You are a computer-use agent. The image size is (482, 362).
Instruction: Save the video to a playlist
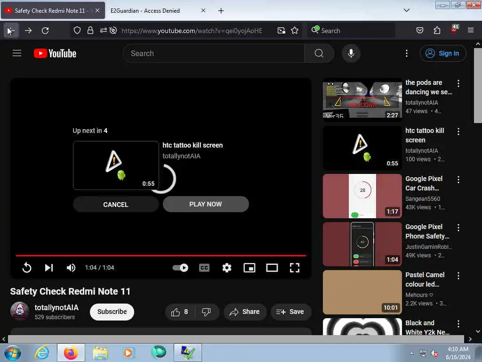(x=290, y=312)
